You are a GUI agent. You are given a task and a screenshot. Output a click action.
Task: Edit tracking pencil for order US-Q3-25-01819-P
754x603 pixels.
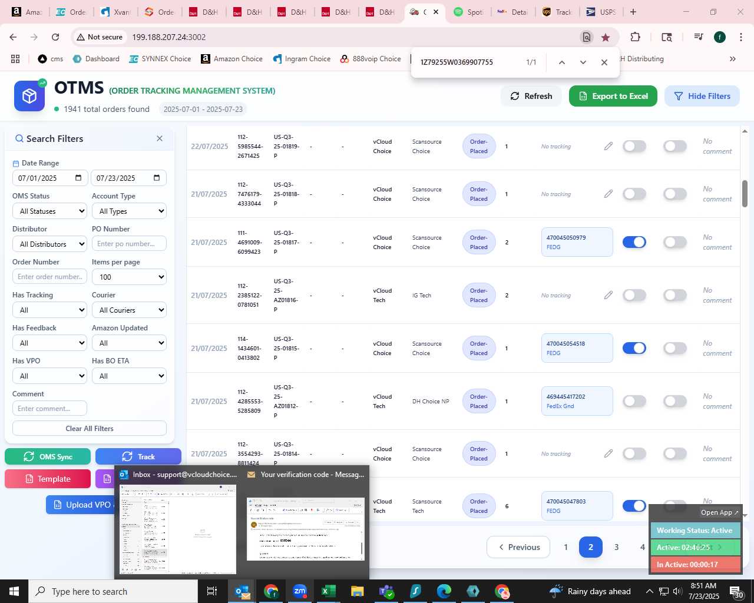(x=609, y=146)
